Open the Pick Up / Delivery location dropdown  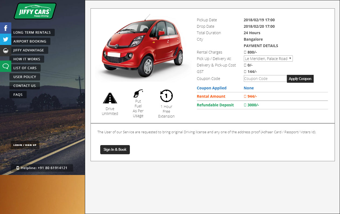pyautogui.click(x=268, y=59)
